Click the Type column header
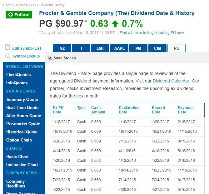 pos(81,107)
